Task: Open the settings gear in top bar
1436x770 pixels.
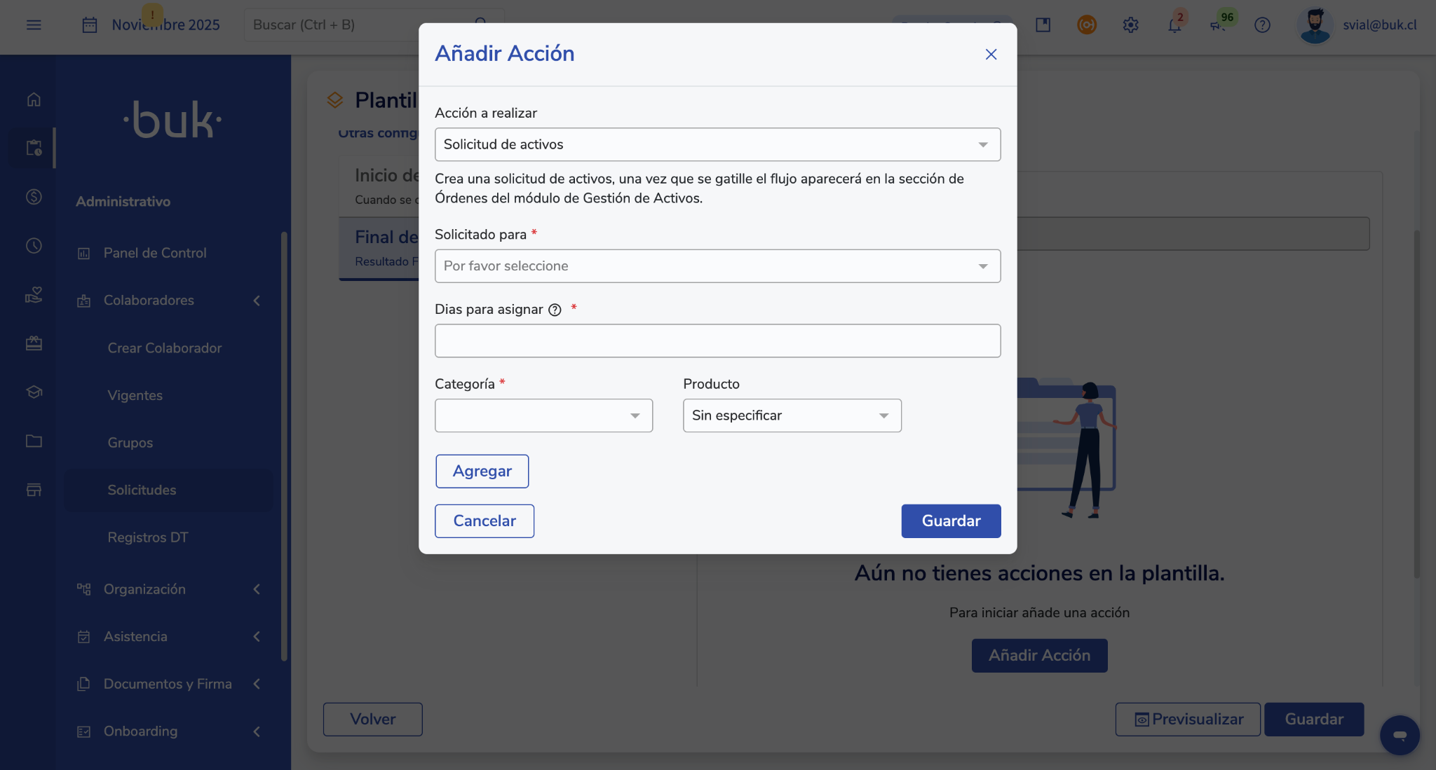Action: point(1130,25)
